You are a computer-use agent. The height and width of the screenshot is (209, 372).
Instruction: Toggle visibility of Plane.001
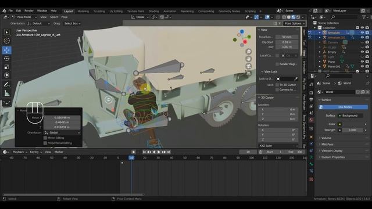pyautogui.click(x=362, y=66)
